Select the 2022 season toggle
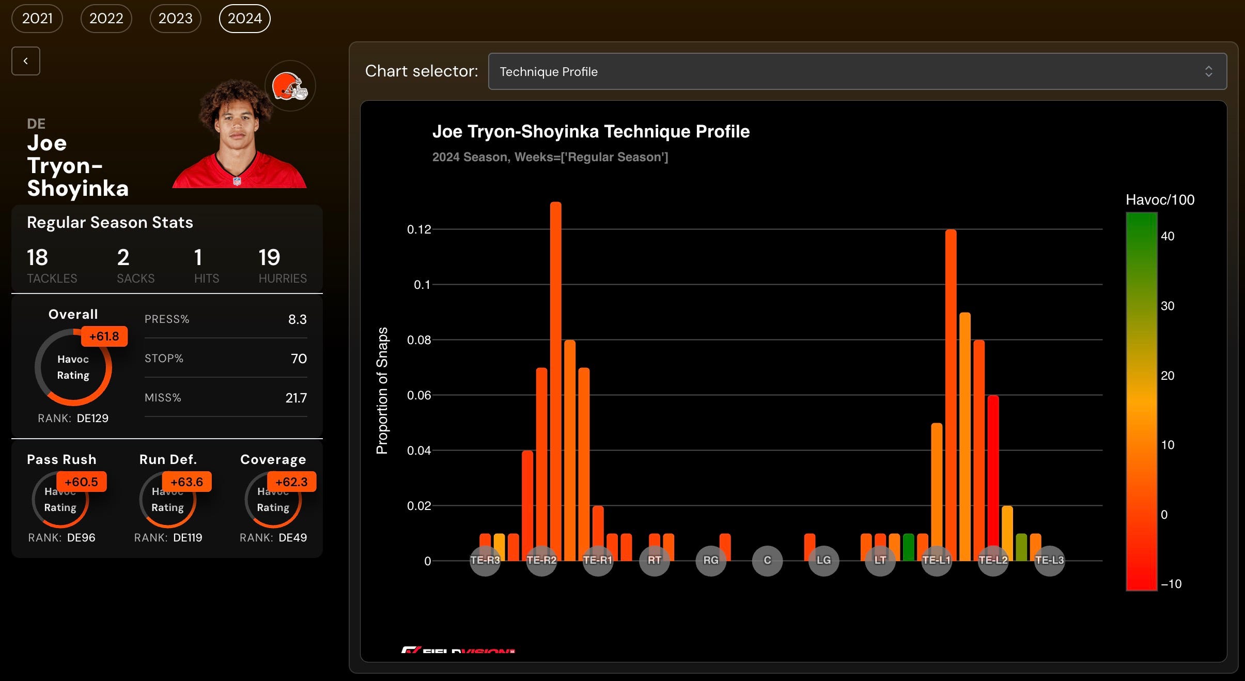Image resolution: width=1245 pixels, height=681 pixels. [x=106, y=19]
